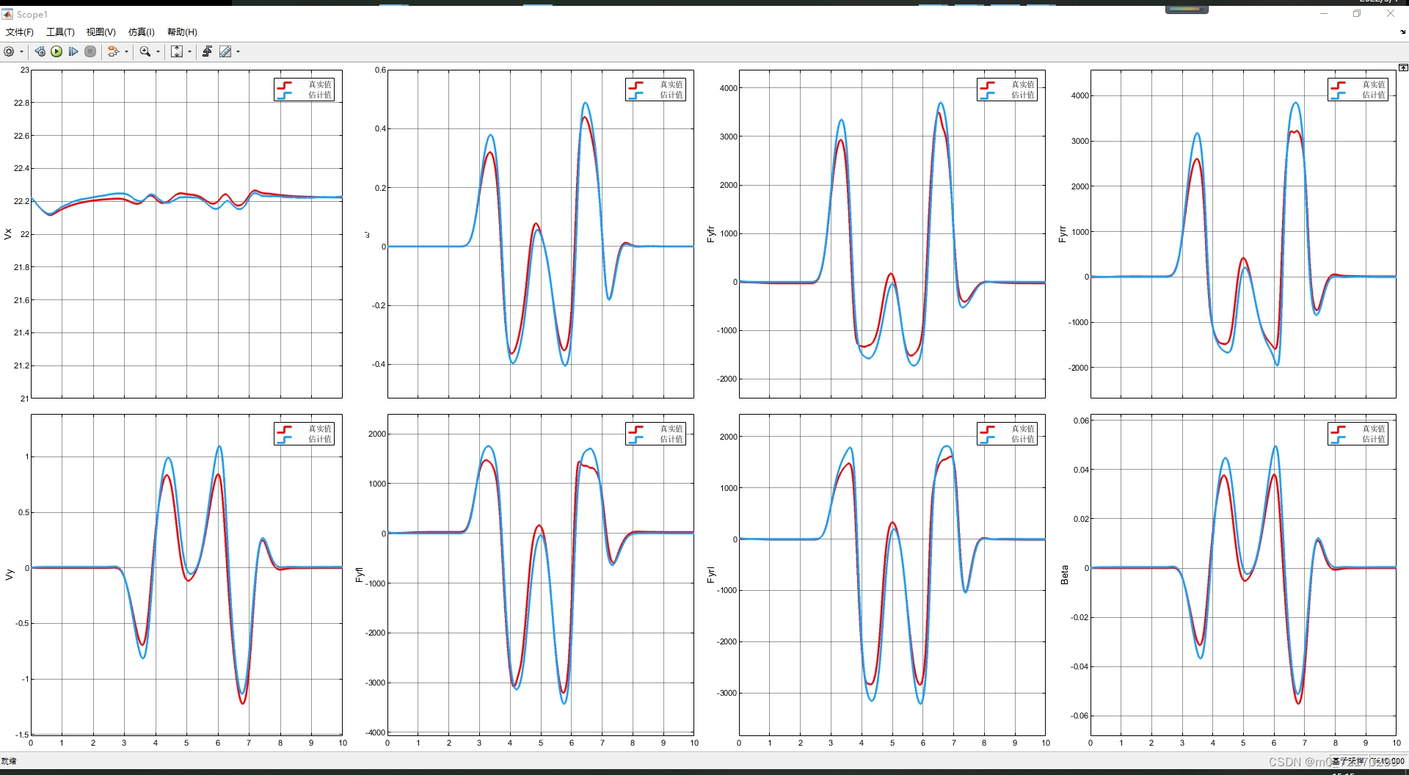Click inside the Vx plot area
The height and width of the screenshot is (775, 1409).
click(186, 234)
